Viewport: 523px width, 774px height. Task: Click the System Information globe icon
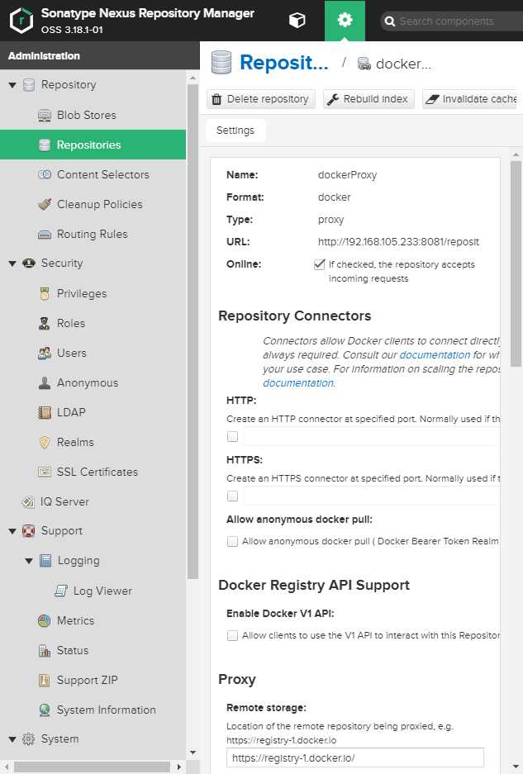45,710
